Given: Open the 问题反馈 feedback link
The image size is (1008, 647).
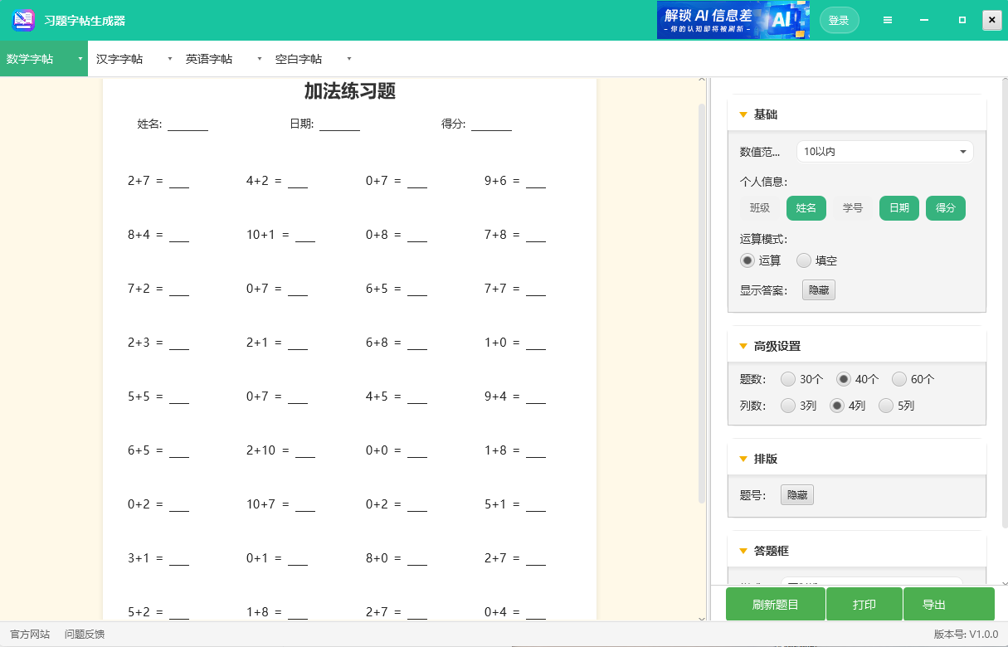Looking at the screenshot, I should [x=85, y=633].
